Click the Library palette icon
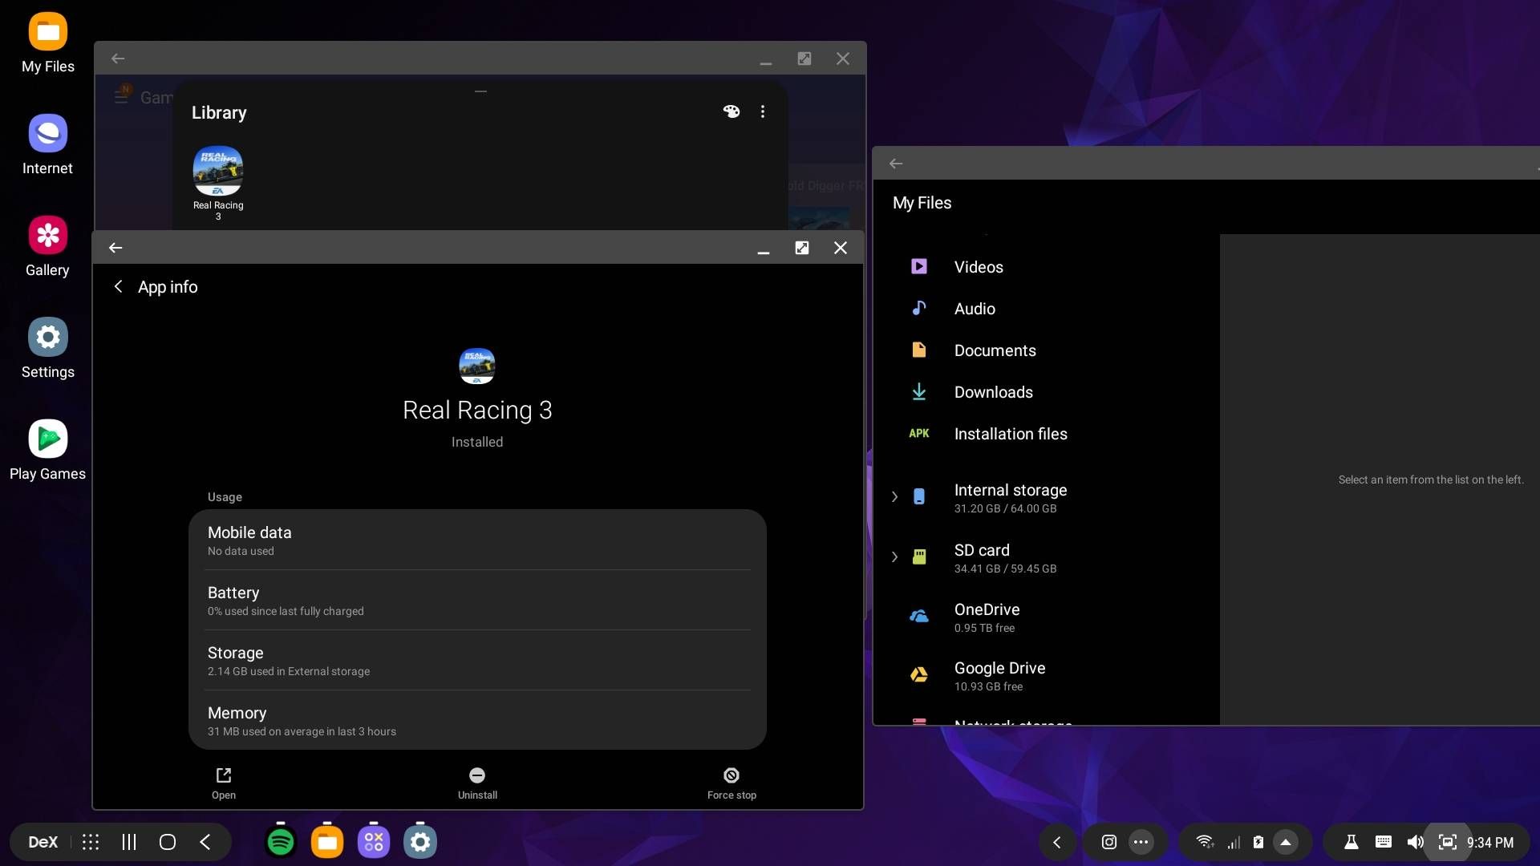 (x=730, y=111)
